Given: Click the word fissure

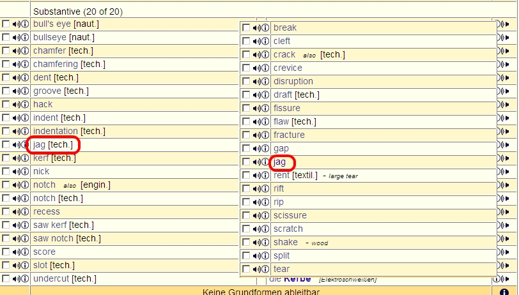Looking at the screenshot, I should [x=286, y=108].
